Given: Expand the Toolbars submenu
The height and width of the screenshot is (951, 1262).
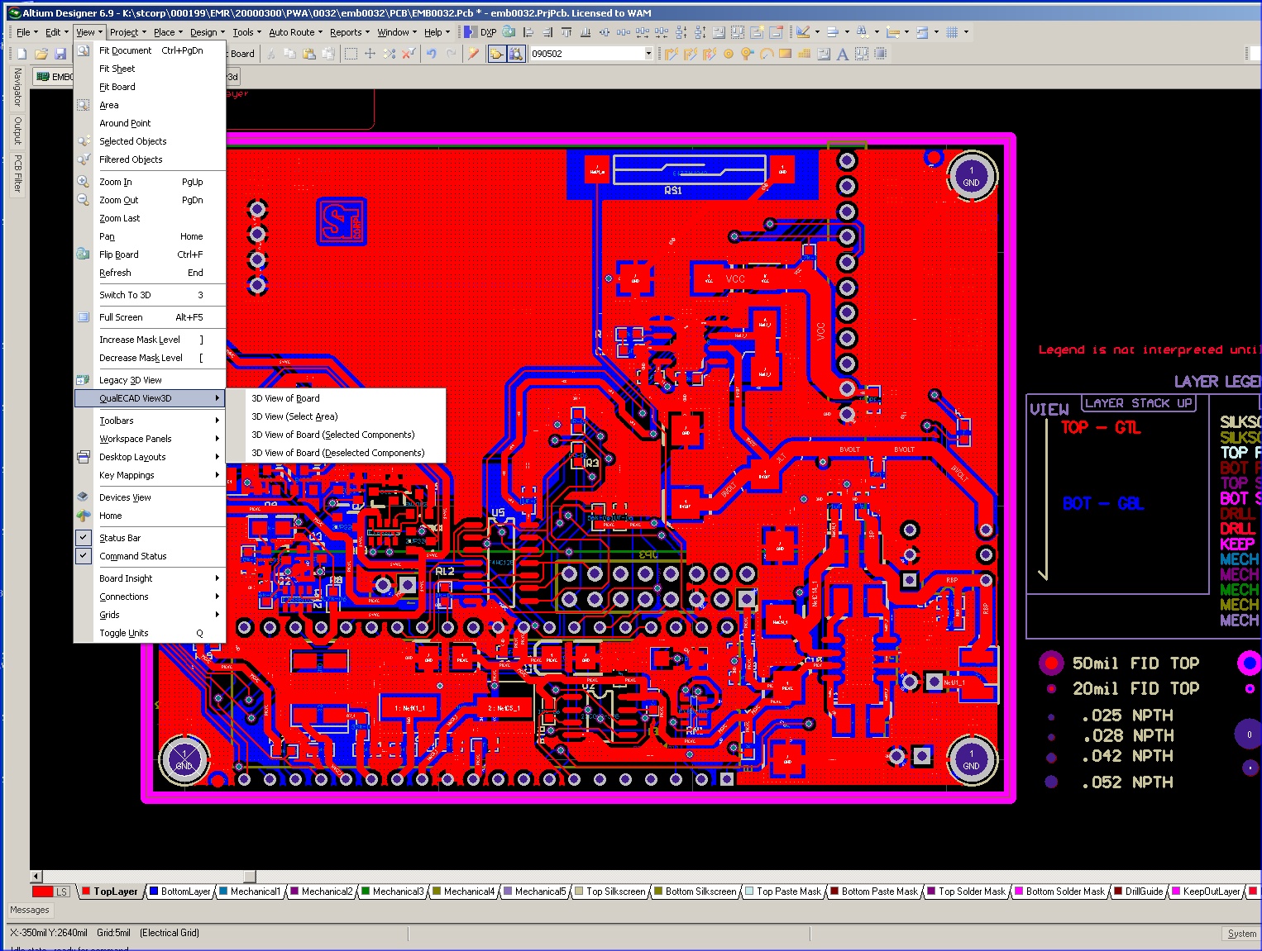Looking at the screenshot, I should (150, 421).
